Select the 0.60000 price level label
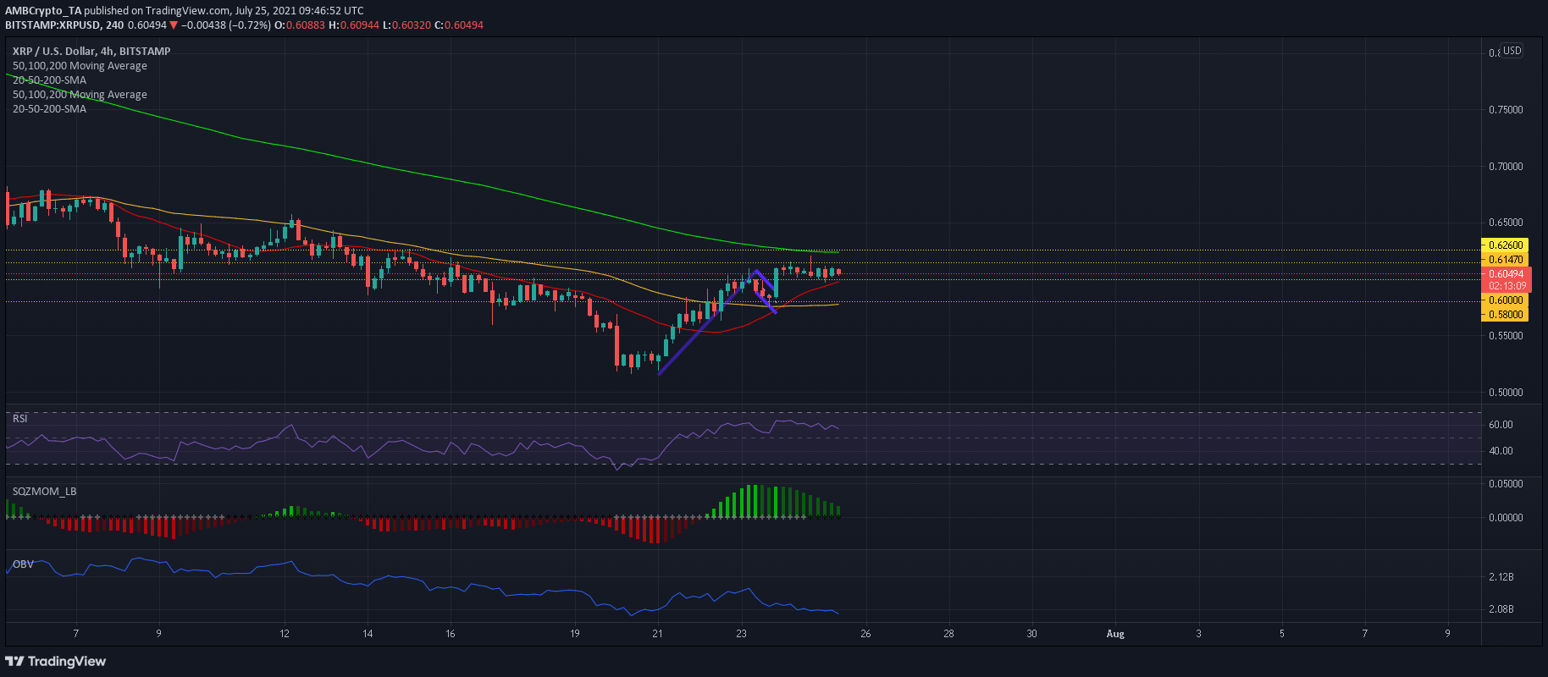 click(1506, 300)
